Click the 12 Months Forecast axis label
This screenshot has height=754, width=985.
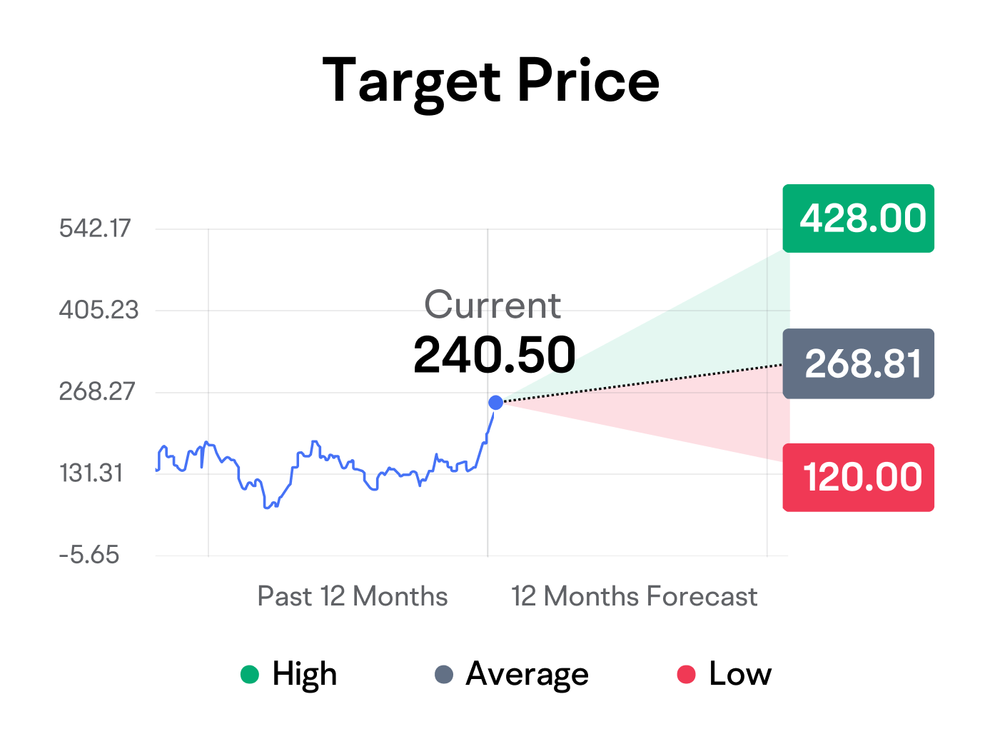(634, 596)
